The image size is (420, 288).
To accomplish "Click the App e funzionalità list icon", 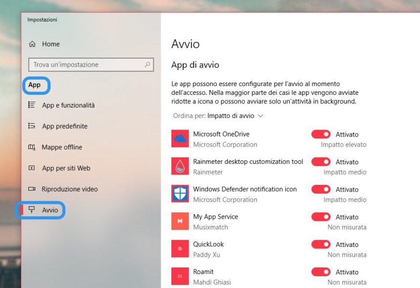I will point(32,105).
